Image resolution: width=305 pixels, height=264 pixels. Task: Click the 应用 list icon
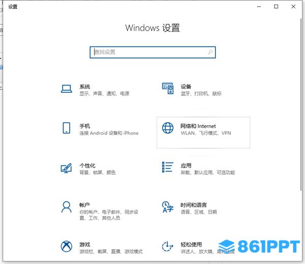pyautogui.click(x=167, y=167)
